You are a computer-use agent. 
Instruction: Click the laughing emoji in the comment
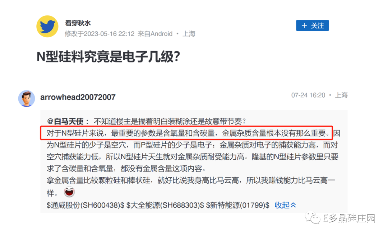pyautogui.click(x=69, y=192)
